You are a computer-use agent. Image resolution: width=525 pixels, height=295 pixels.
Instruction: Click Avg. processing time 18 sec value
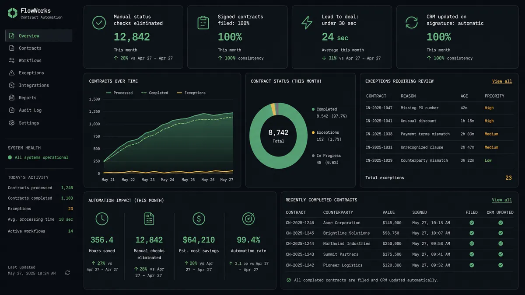coord(66,219)
